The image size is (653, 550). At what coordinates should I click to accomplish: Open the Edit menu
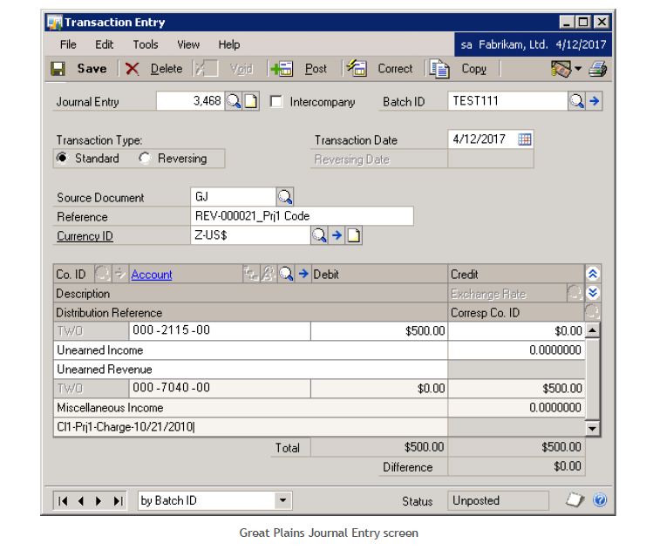click(104, 44)
